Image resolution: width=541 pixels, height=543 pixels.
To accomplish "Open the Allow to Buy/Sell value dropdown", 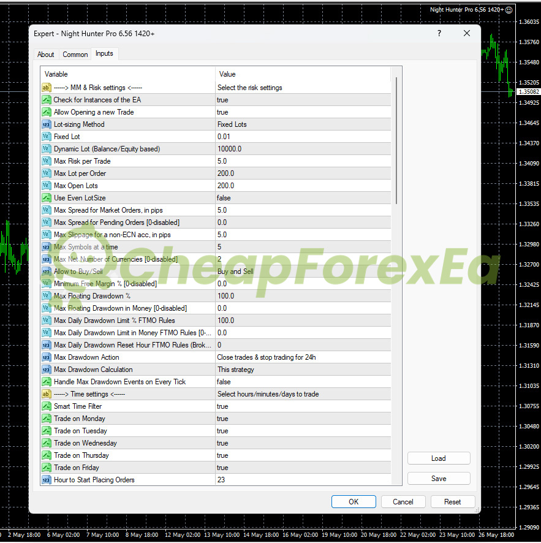I will click(303, 271).
